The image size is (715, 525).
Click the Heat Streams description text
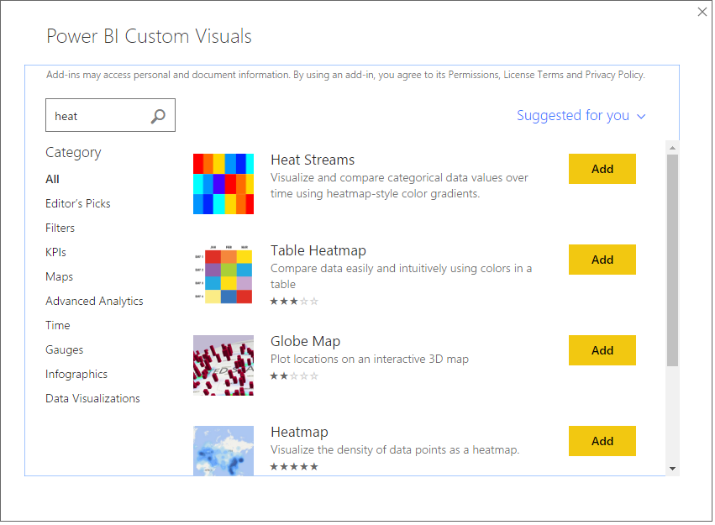pos(399,186)
